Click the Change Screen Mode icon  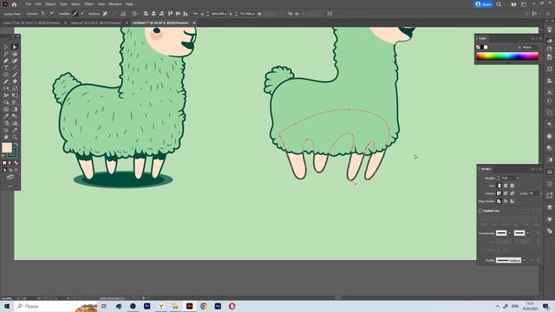click(10, 177)
